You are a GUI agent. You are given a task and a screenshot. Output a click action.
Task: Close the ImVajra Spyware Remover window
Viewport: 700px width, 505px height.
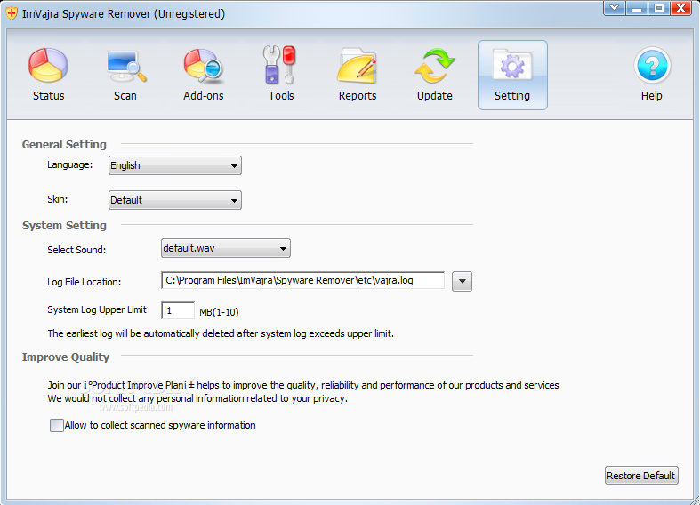click(680, 8)
